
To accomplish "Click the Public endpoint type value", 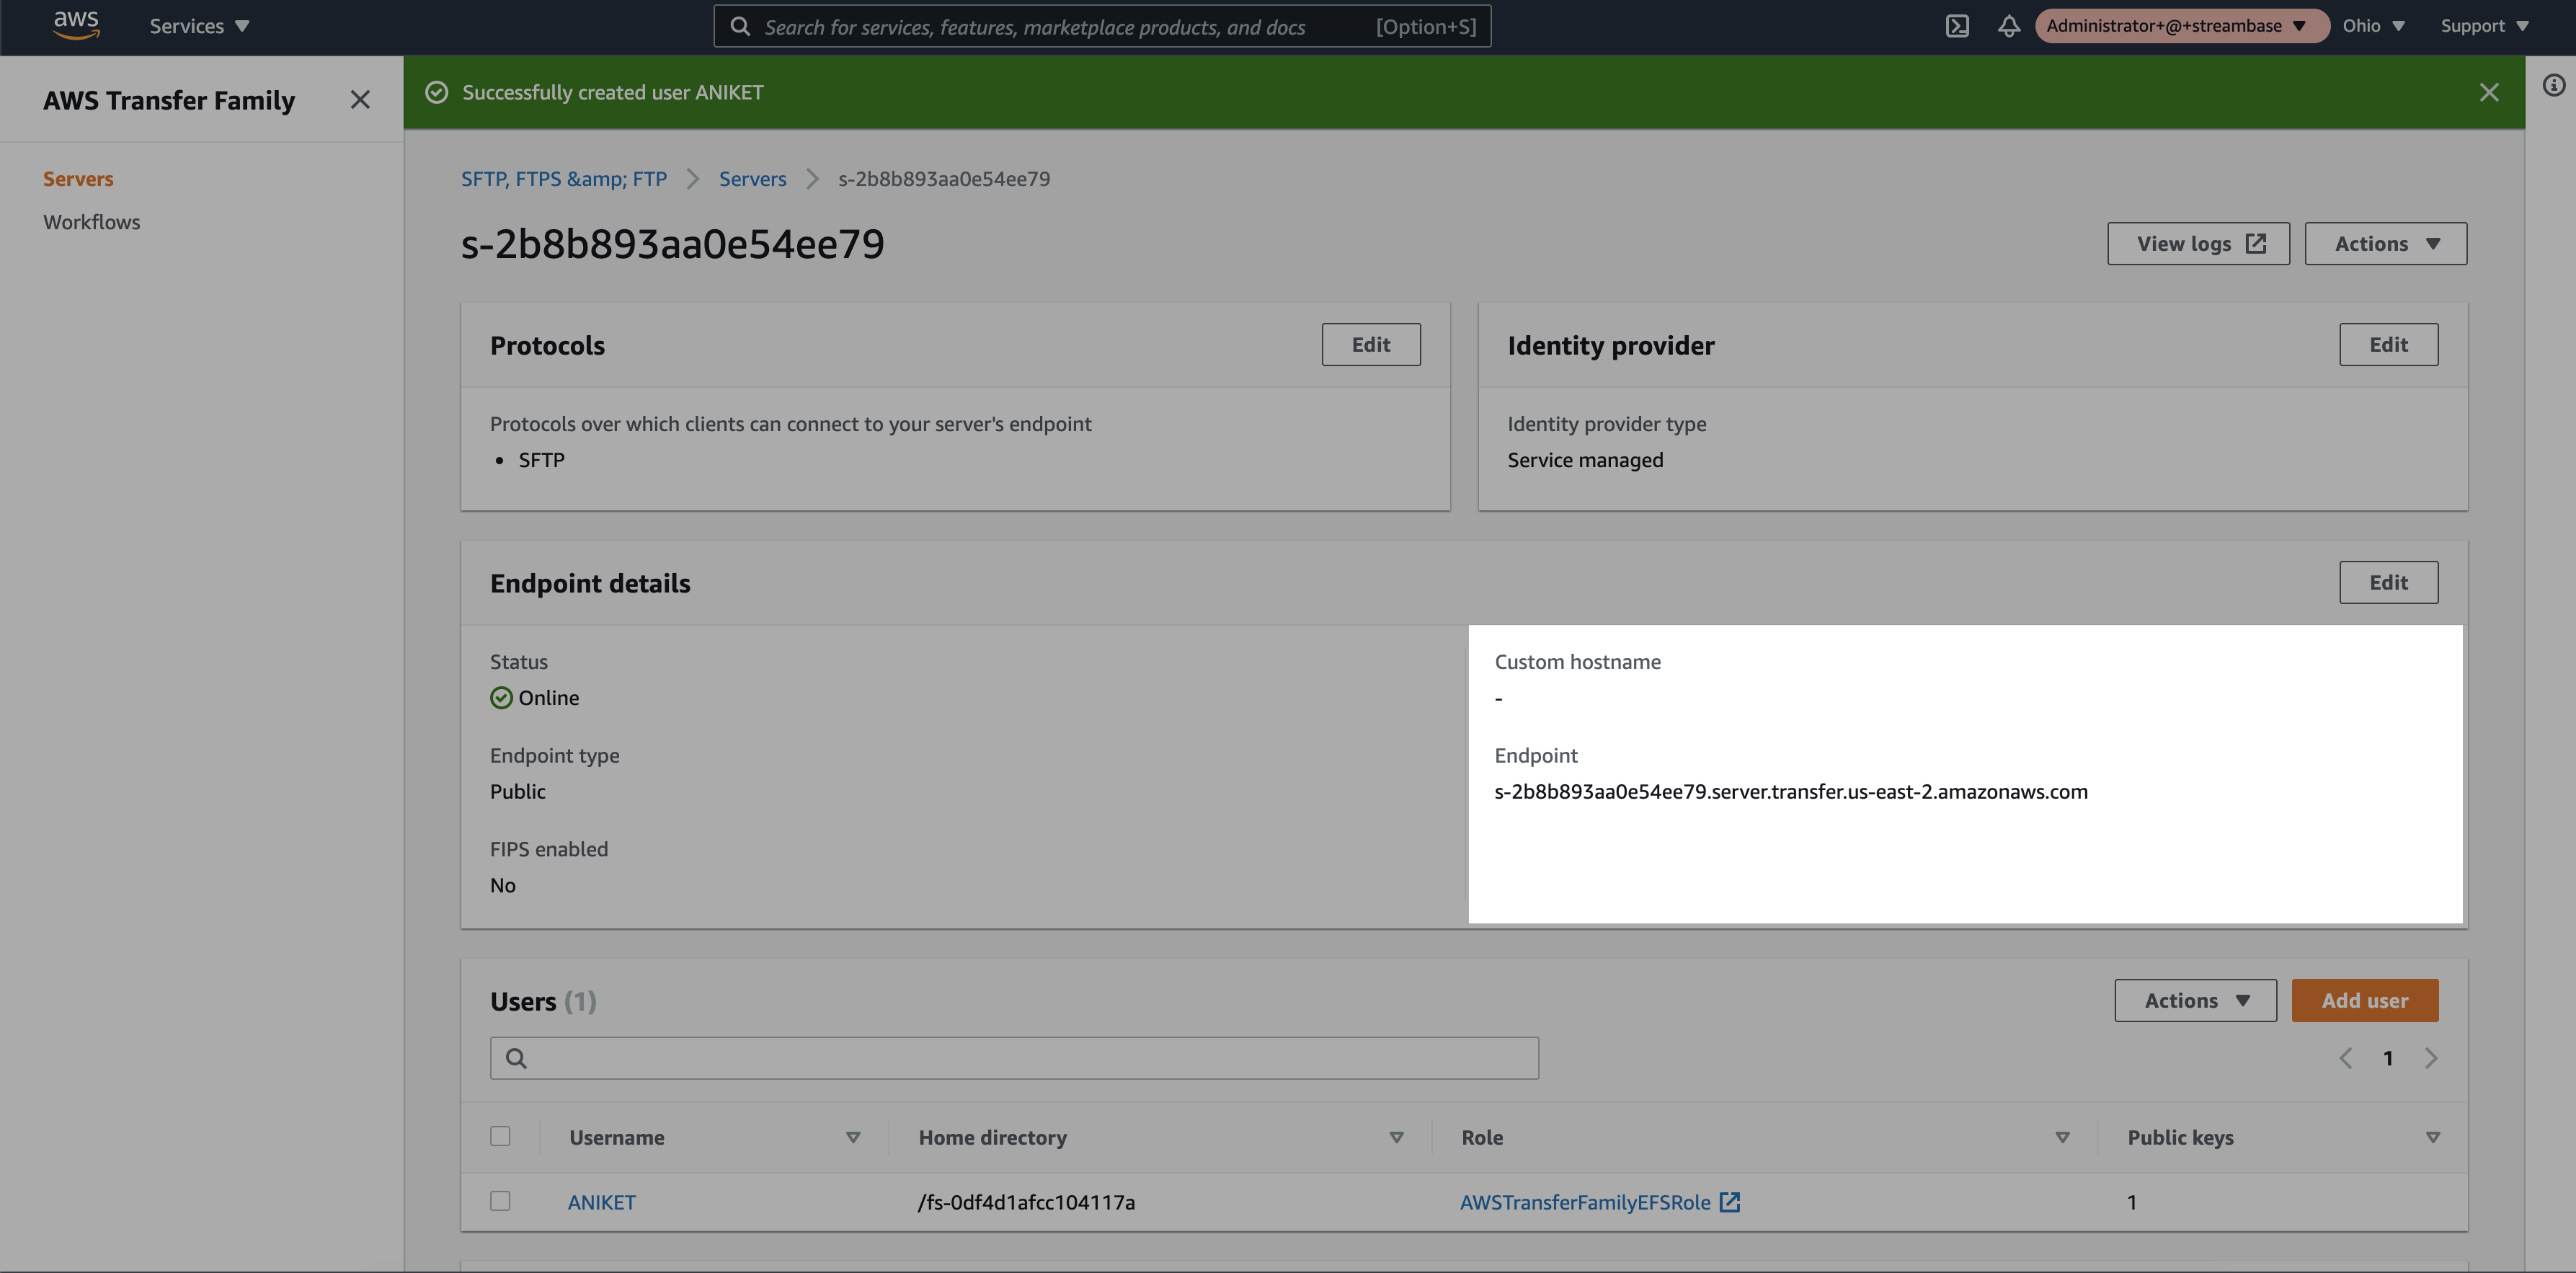I will coord(517,792).
